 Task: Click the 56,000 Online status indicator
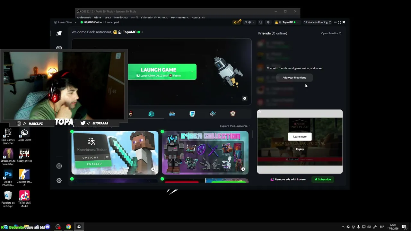coord(91,22)
